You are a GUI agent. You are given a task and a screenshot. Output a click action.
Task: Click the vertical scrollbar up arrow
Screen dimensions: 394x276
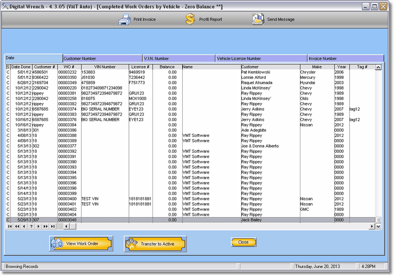(x=378, y=67)
